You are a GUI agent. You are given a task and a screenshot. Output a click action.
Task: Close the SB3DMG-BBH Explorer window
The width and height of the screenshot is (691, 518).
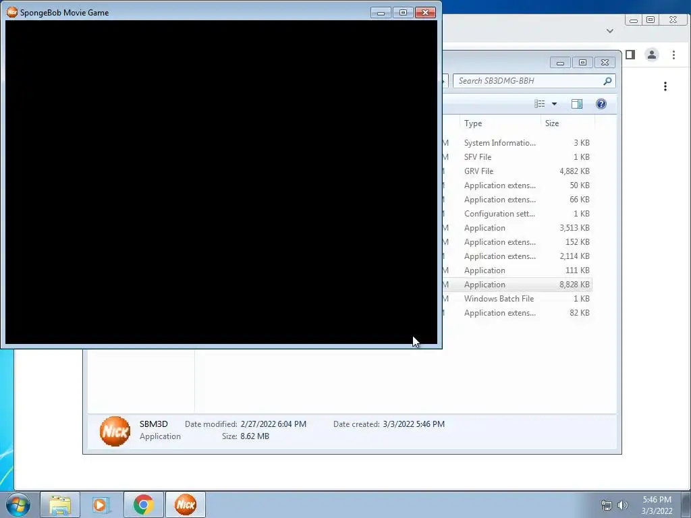pyautogui.click(x=605, y=63)
